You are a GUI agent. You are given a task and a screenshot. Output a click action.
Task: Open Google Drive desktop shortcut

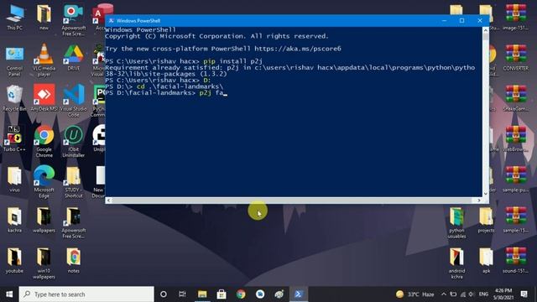click(x=74, y=58)
